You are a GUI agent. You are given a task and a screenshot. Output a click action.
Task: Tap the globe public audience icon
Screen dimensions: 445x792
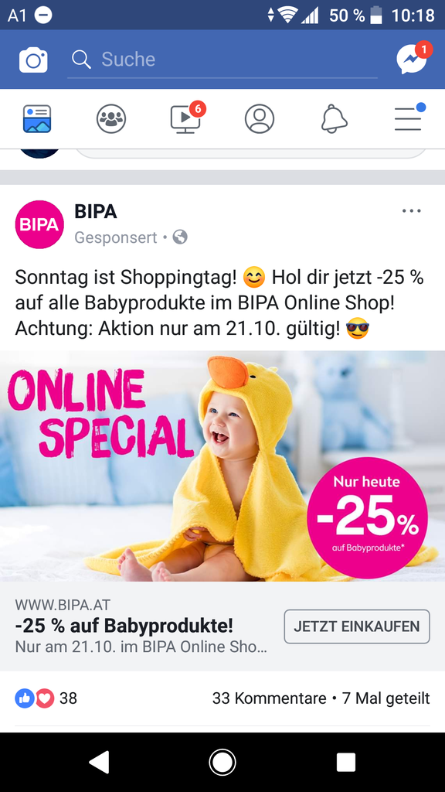[x=180, y=237]
